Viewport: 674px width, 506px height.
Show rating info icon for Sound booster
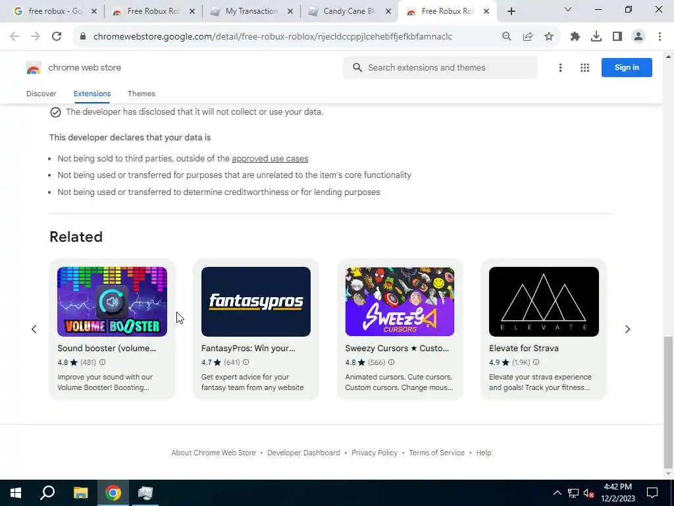102,362
